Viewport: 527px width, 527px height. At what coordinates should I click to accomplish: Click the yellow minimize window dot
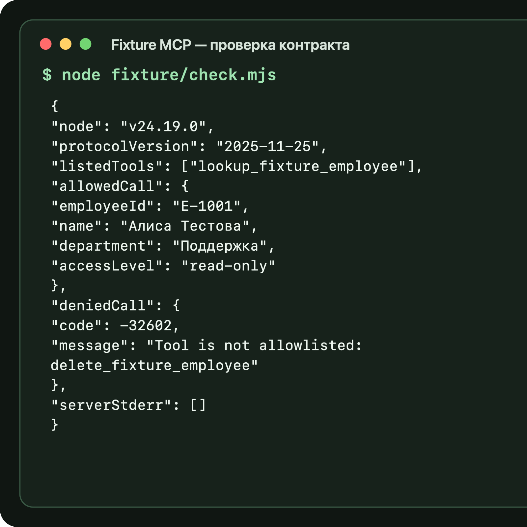pos(66,44)
